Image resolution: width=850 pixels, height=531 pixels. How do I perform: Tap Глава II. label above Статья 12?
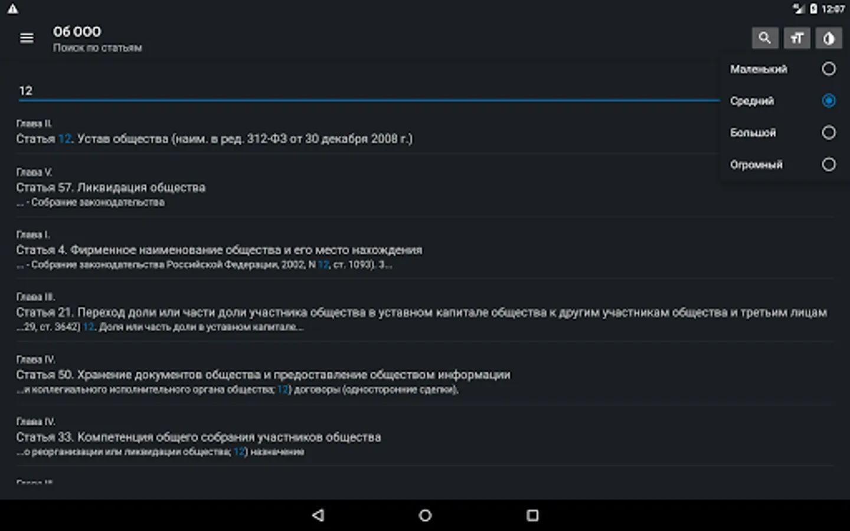(x=34, y=124)
